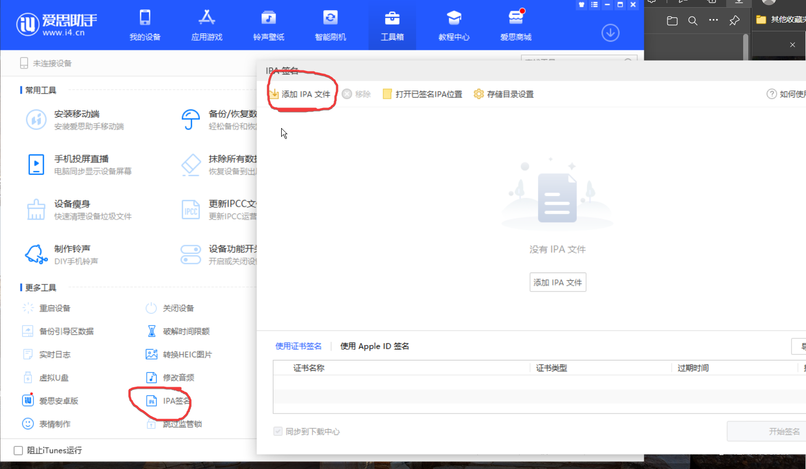Switch to the 智能刷机 tab
806x469 pixels.
pos(330,25)
